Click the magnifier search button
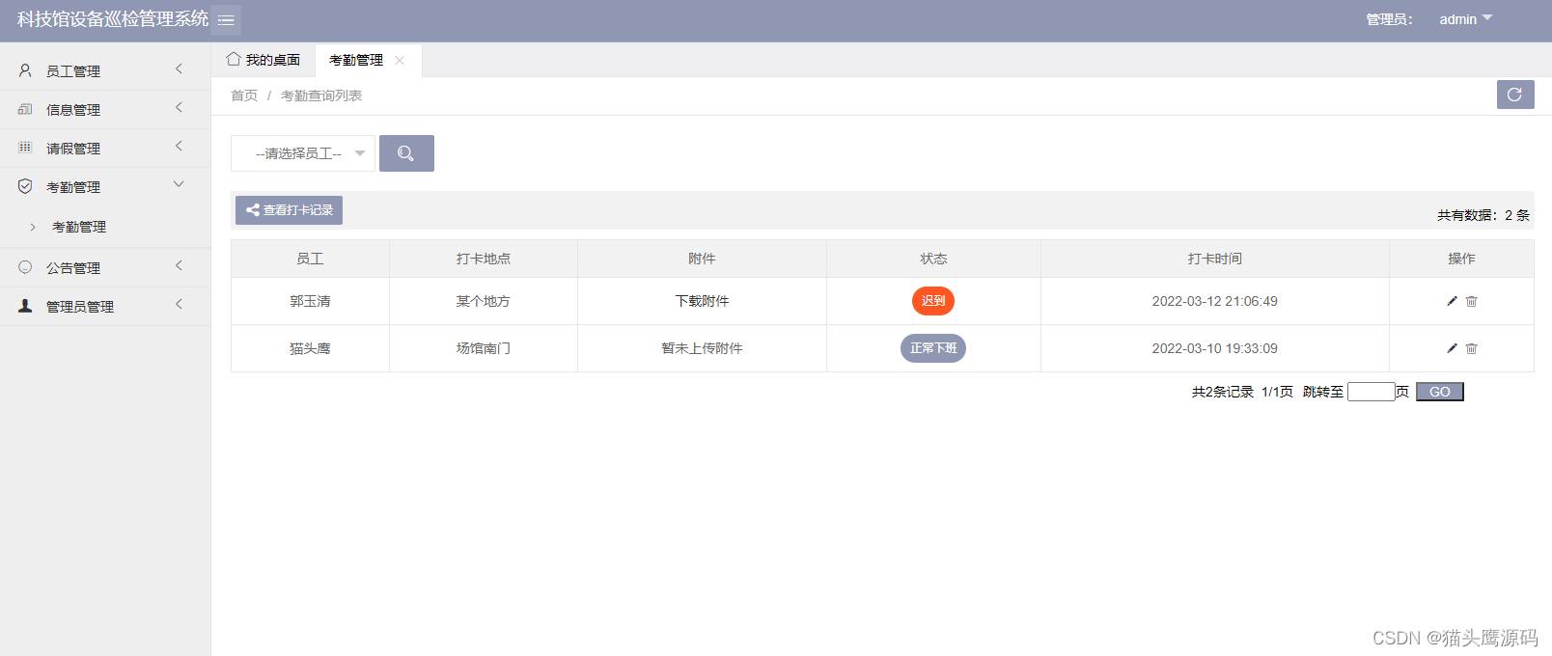 click(x=406, y=153)
